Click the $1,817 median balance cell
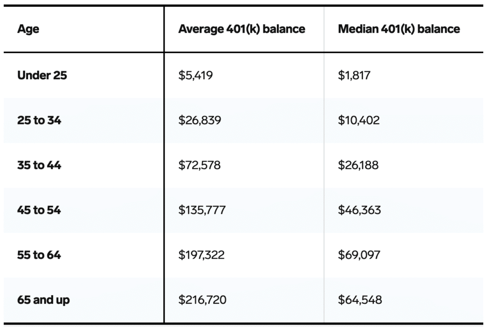This screenshot has height=327, width=487. [354, 75]
